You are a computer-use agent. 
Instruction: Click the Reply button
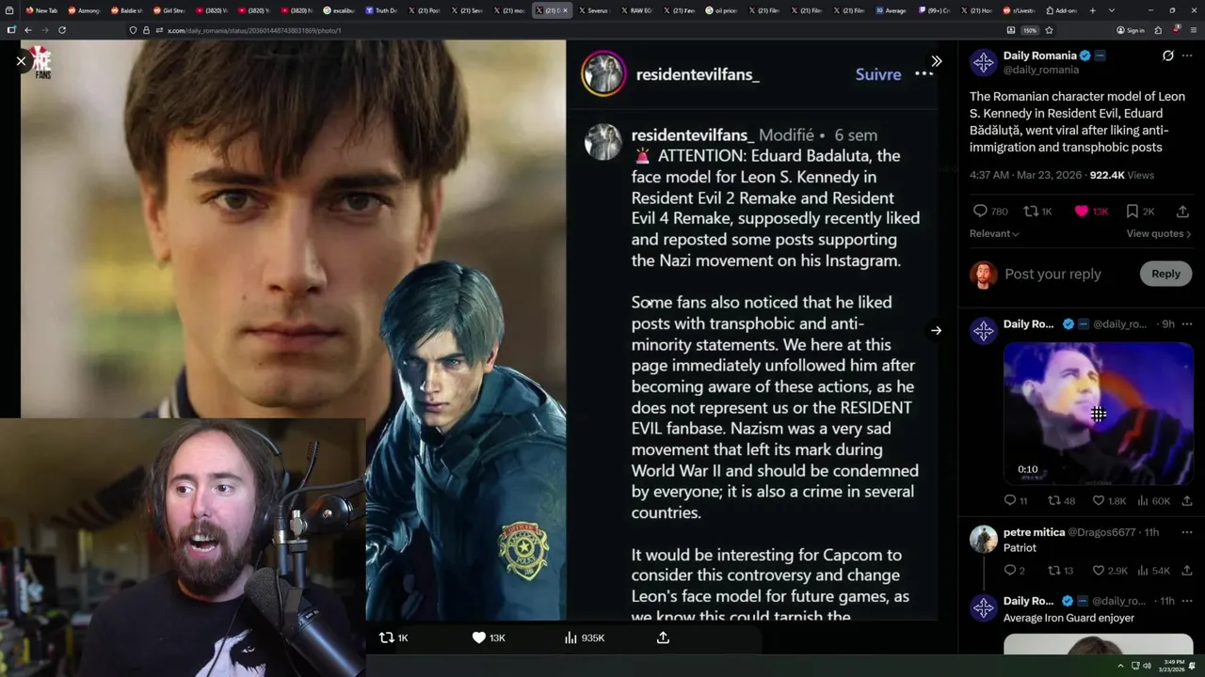pos(1165,274)
